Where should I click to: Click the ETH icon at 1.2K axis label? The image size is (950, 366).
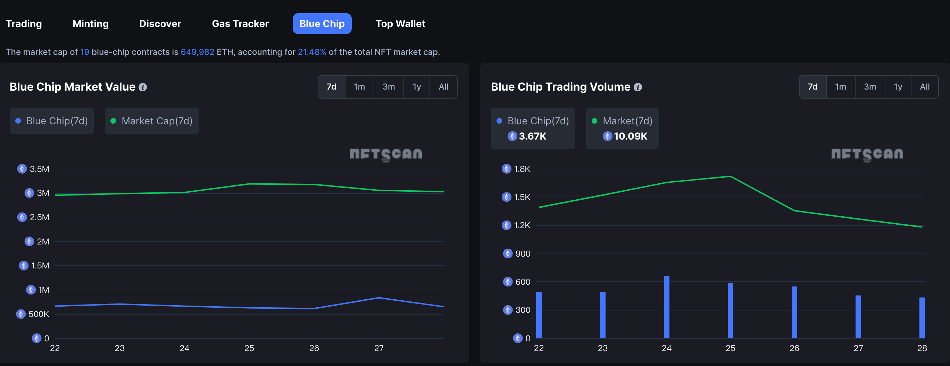(507, 225)
